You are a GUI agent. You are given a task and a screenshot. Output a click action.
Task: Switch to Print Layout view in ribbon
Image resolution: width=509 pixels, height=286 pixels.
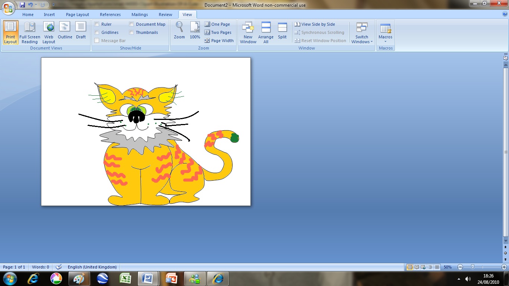(10, 32)
